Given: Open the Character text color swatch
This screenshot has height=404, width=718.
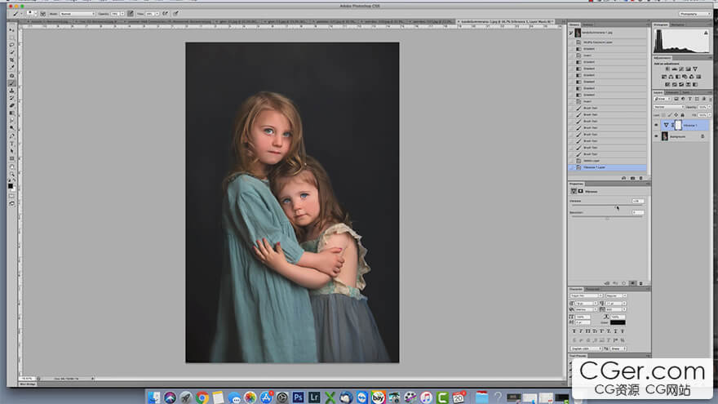Looking at the screenshot, I should (x=618, y=322).
